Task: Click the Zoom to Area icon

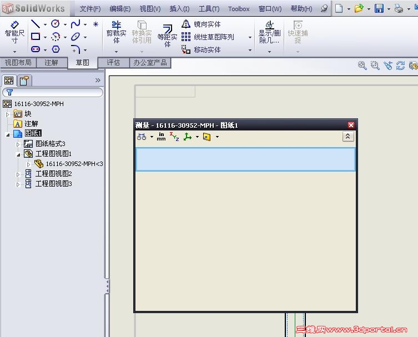Action: click(x=375, y=66)
